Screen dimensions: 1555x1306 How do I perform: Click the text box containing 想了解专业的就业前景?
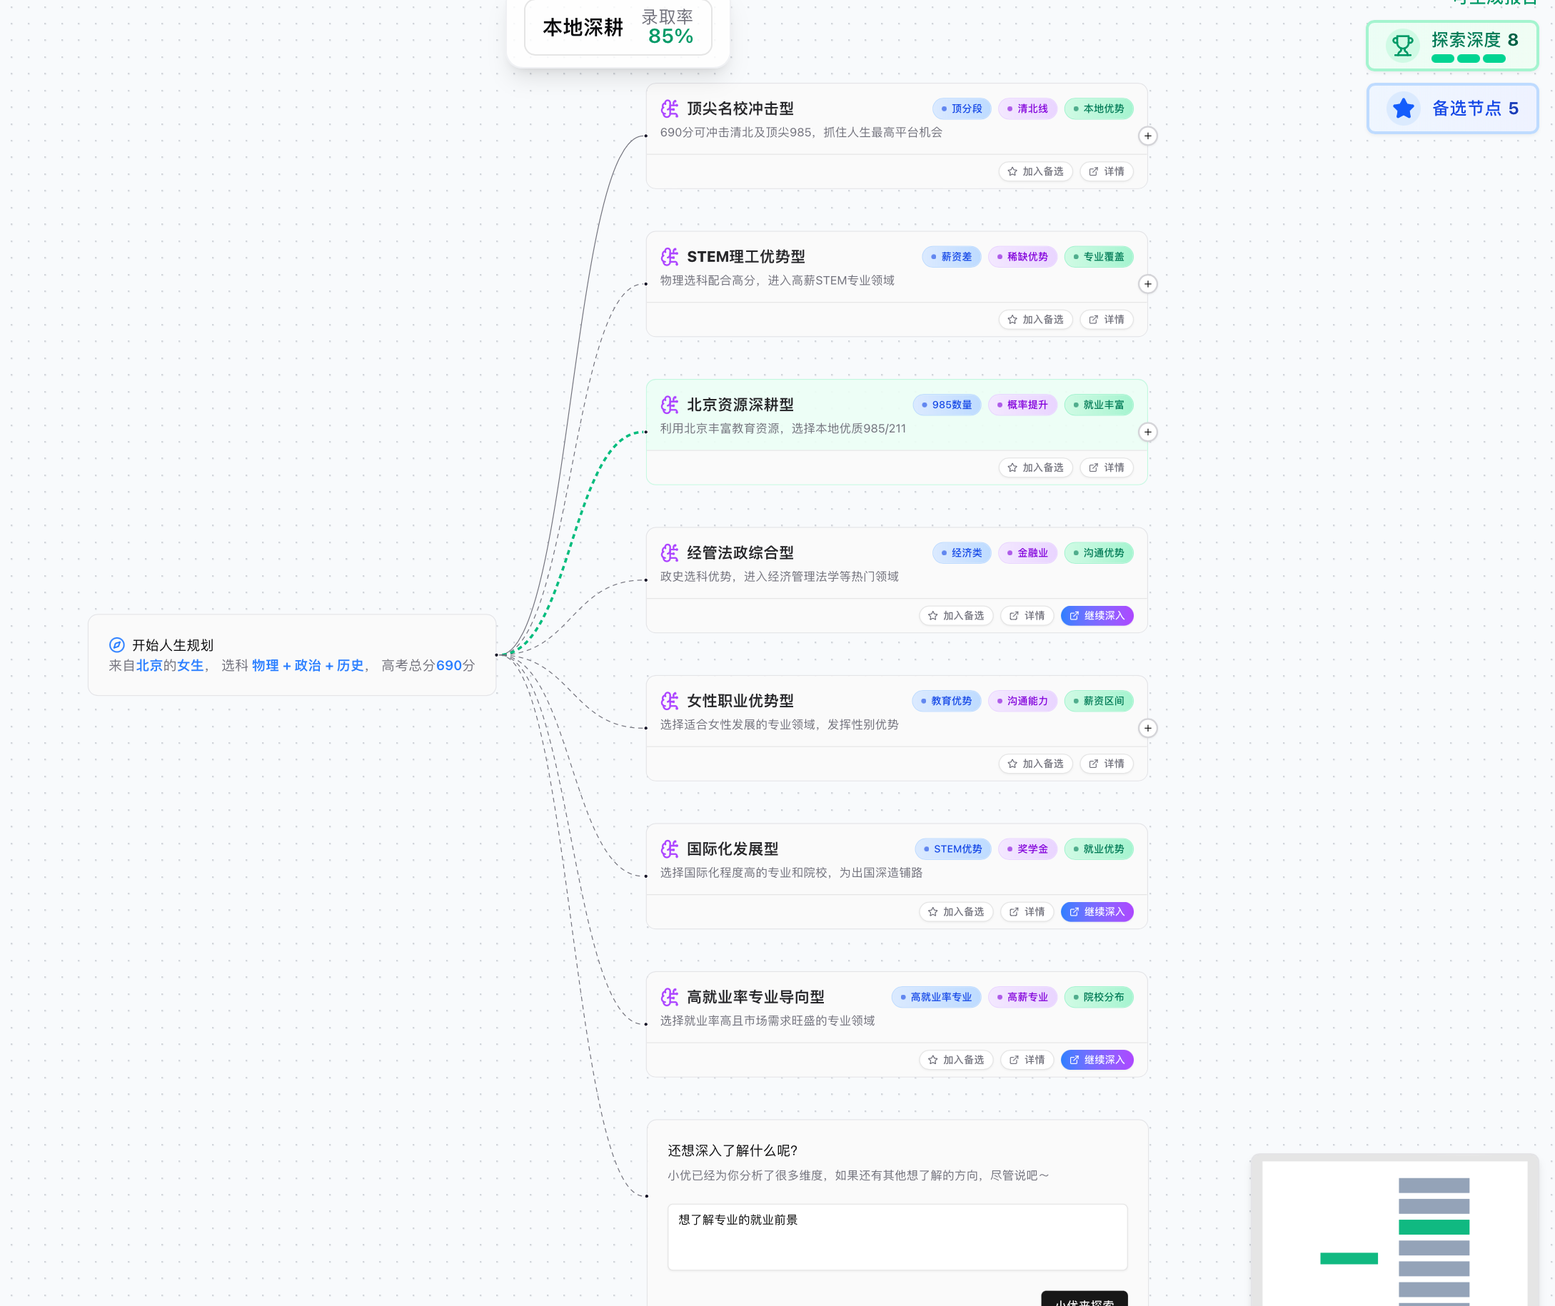coord(897,1237)
